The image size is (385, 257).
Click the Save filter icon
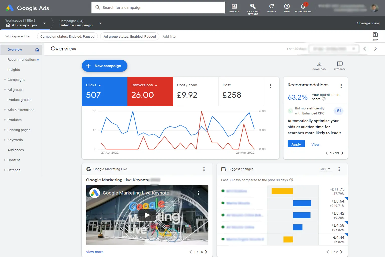(x=375, y=36)
